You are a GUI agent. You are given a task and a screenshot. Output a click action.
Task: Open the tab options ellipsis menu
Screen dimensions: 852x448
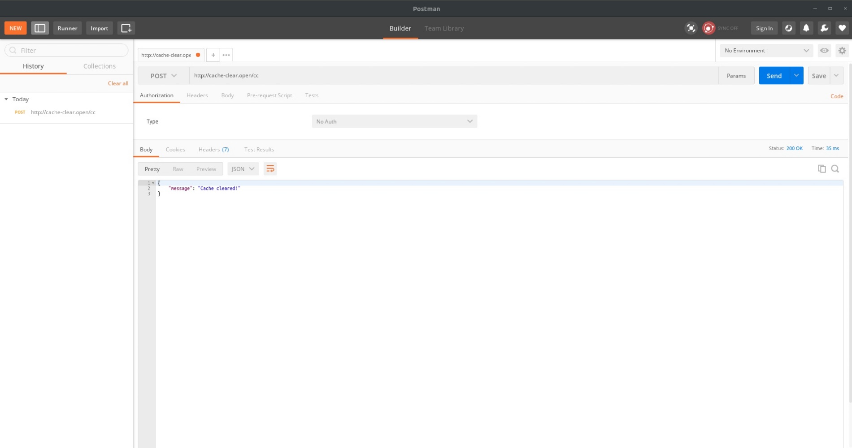(226, 55)
